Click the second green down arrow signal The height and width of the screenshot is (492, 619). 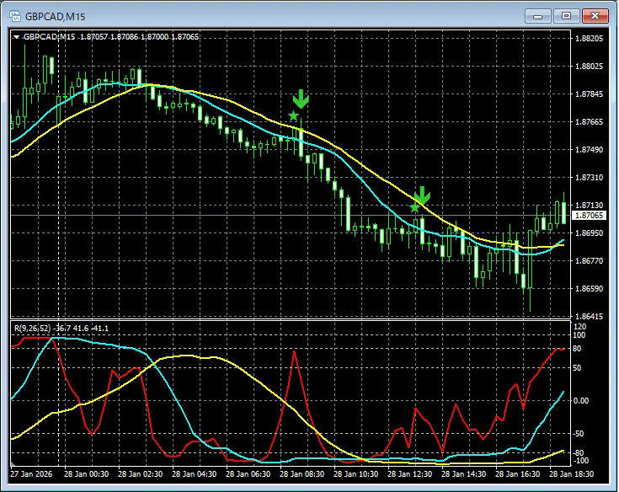point(422,195)
